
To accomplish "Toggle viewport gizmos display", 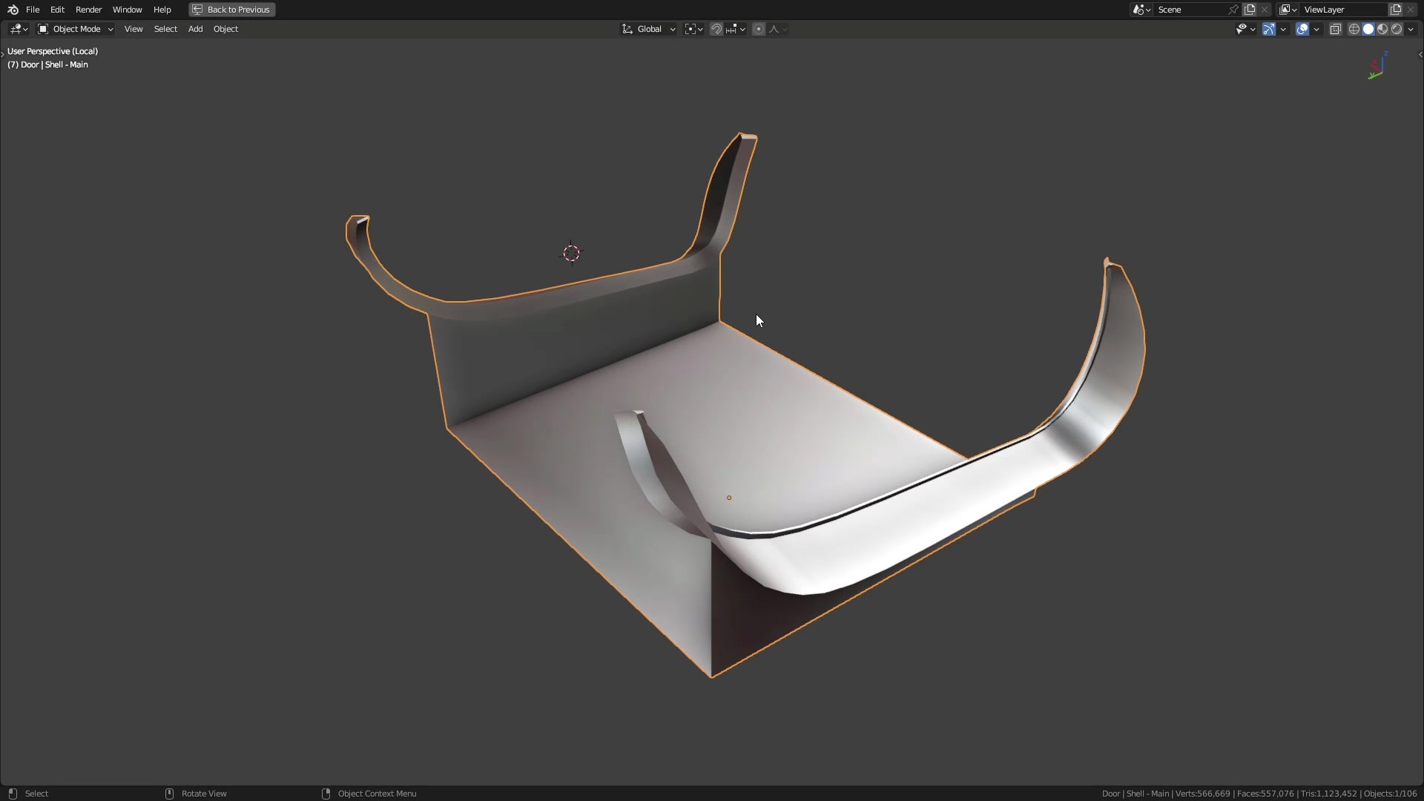I will tap(1269, 29).
